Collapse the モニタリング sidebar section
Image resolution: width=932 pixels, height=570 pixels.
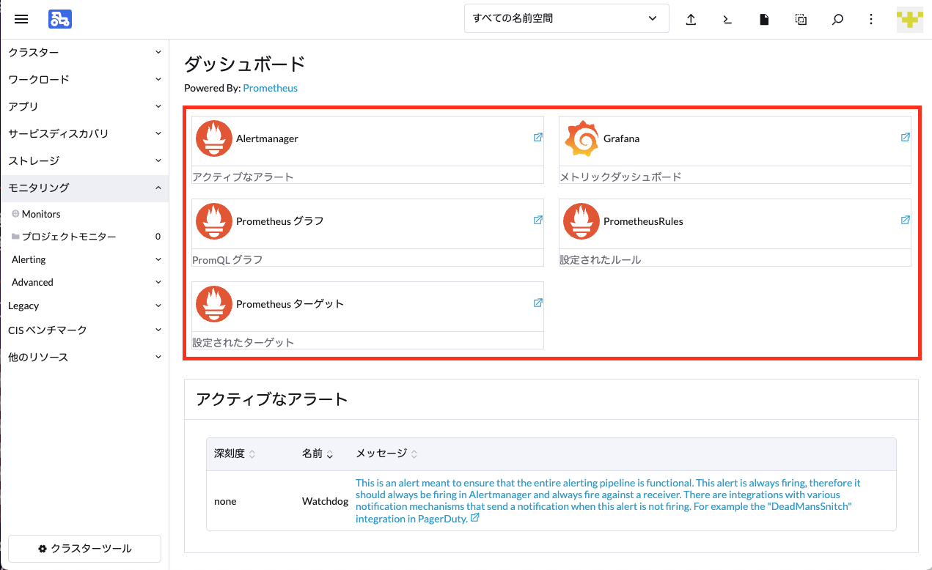pos(84,188)
